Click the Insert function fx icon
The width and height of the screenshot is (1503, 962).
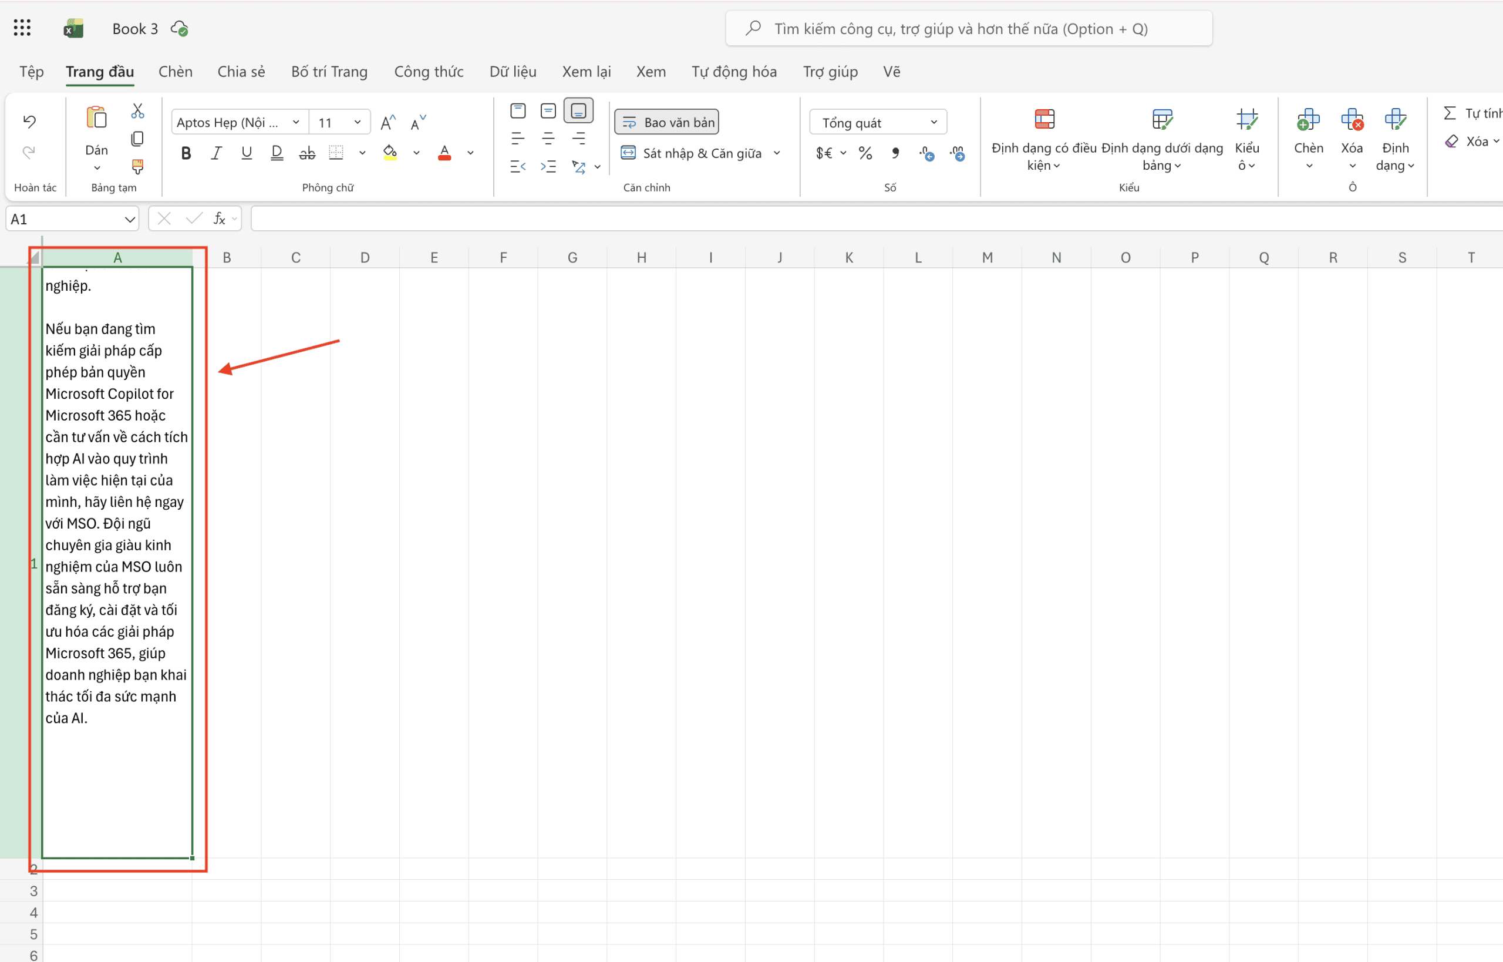pyautogui.click(x=219, y=218)
